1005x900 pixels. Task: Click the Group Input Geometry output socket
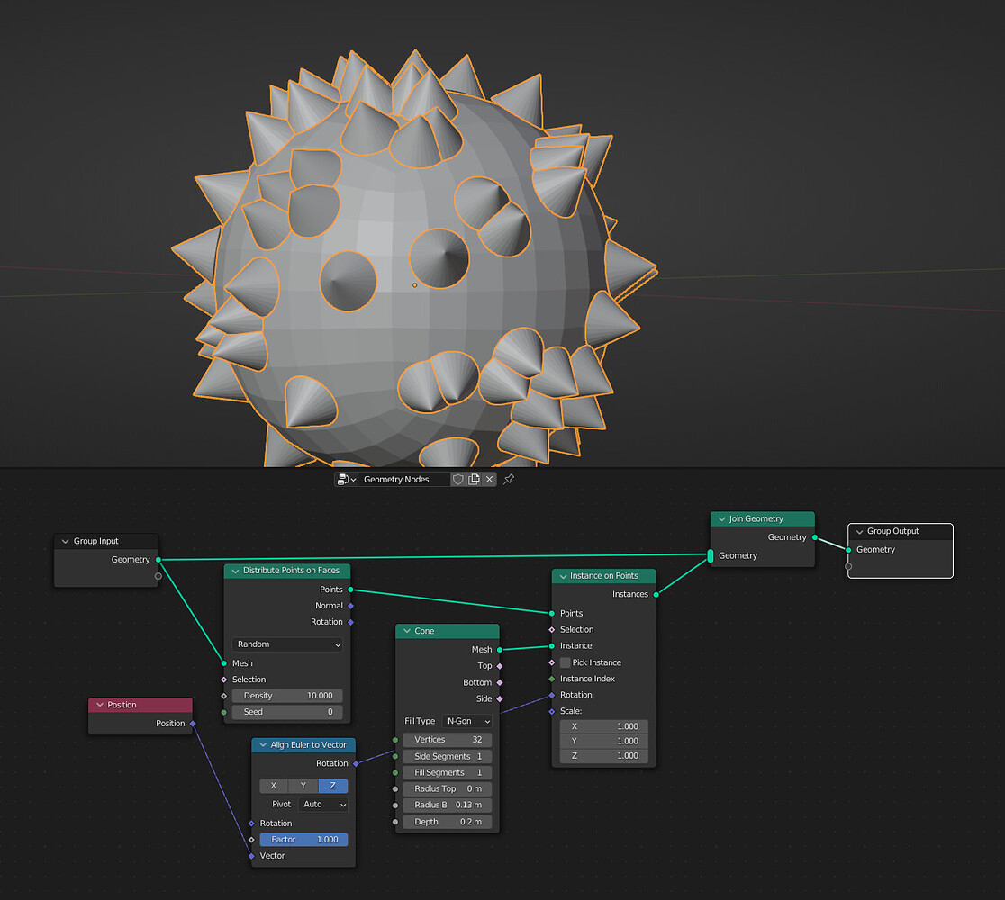[x=158, y=560]
